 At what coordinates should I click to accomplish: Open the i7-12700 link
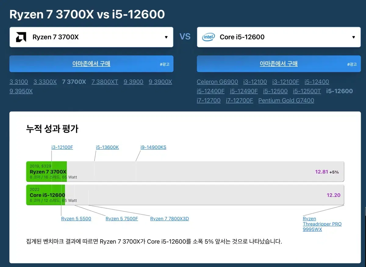click(209, 100)
